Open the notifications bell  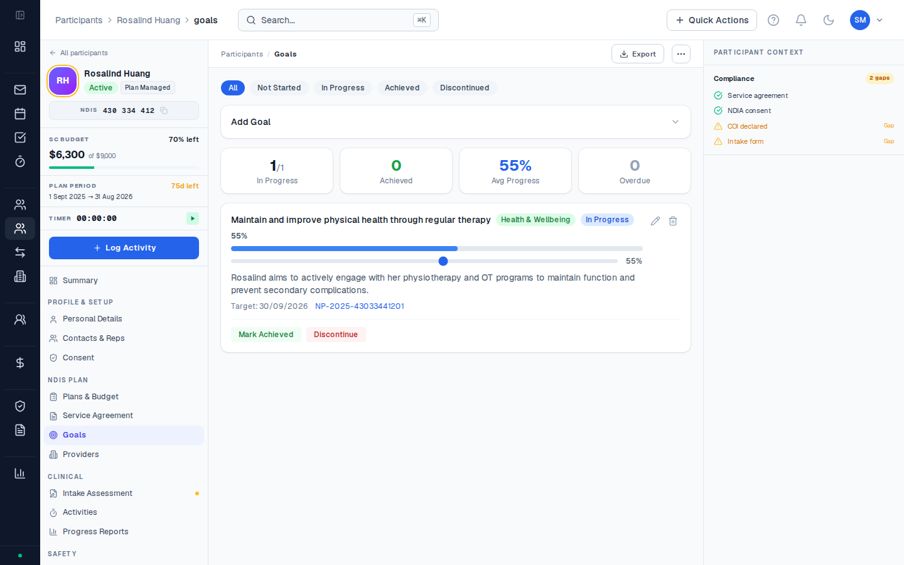[x=801, y=20]
